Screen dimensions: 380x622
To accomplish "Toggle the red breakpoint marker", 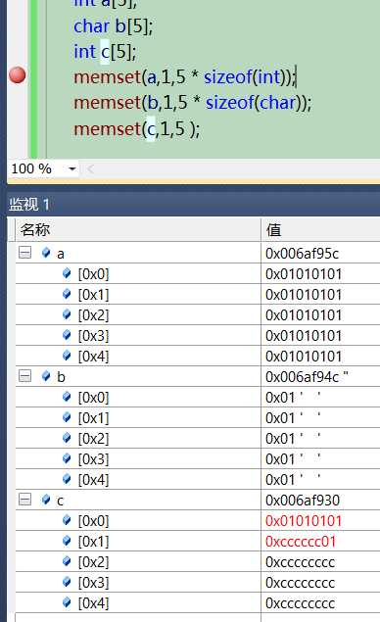I will pyautogui.click(x=18, y=75).
